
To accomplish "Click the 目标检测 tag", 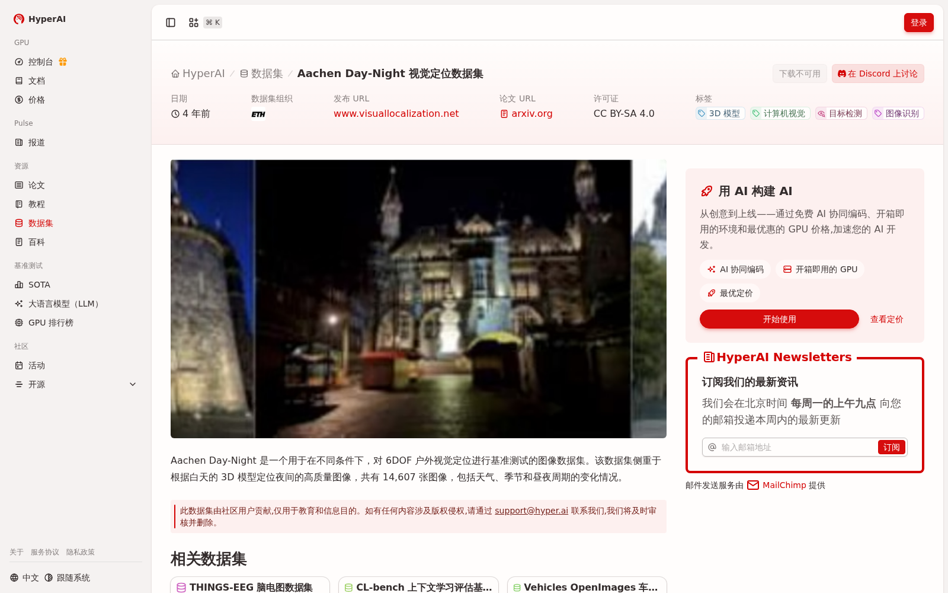I will (840, 113).
